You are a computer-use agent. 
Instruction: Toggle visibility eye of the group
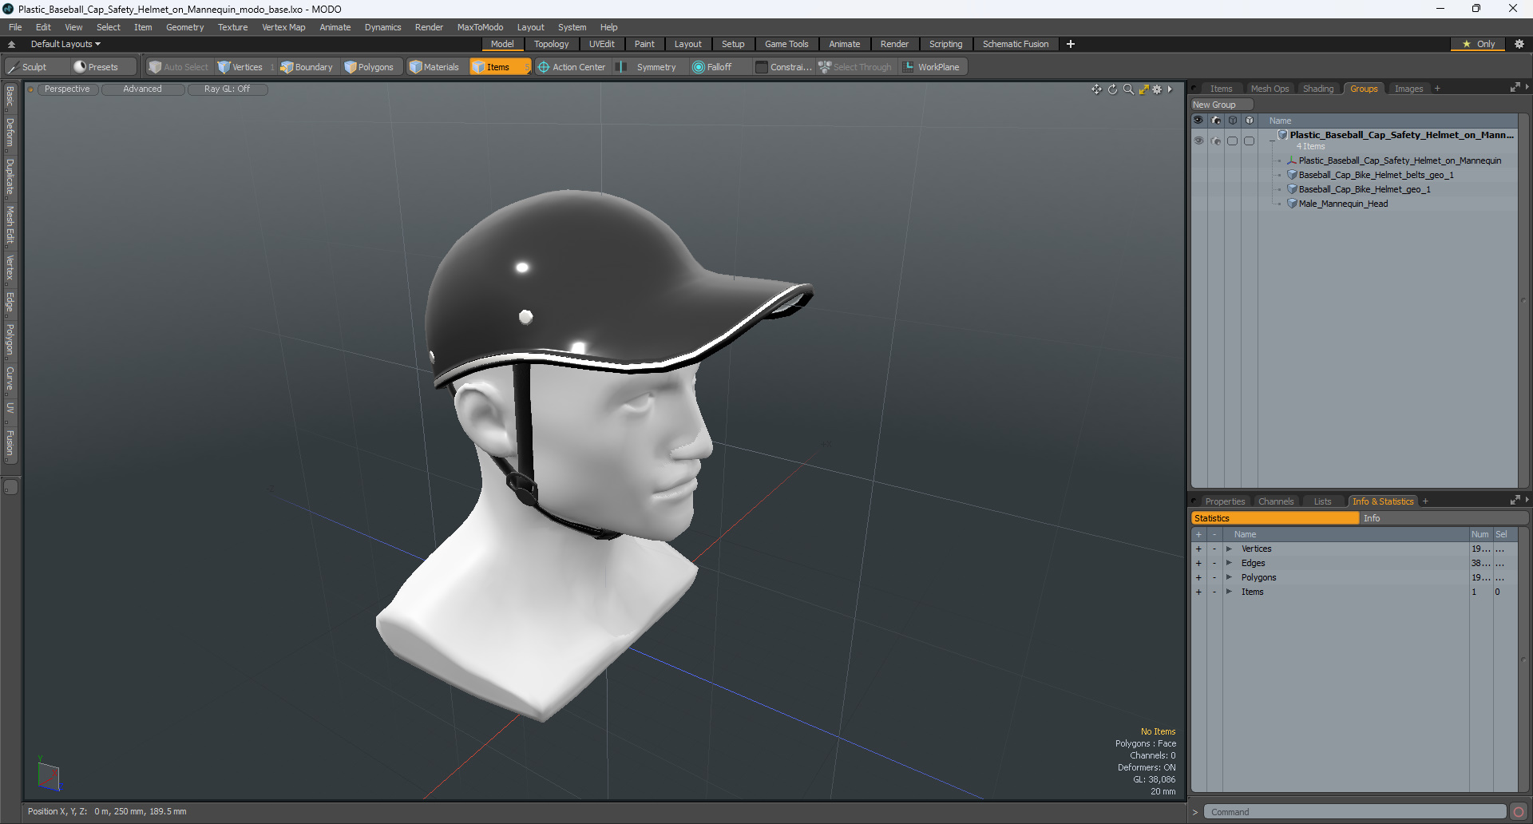point(1198,141)
